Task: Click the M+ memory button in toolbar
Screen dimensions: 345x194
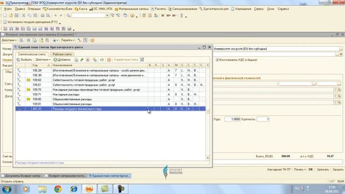Action: [169, 16]
